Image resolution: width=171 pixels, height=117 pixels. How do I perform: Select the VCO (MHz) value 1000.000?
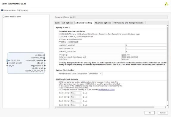(x=126, y=55)
